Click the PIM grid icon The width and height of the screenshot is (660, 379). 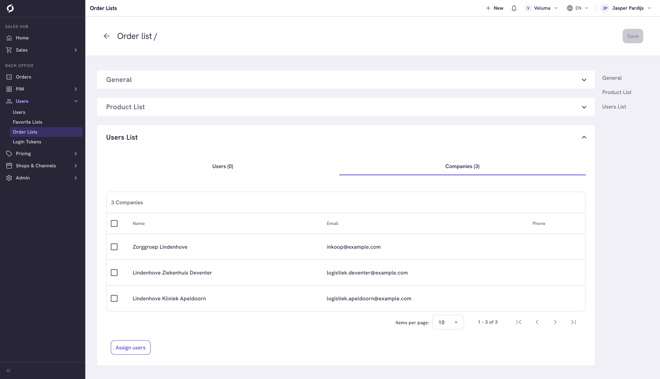coord(9,89)
